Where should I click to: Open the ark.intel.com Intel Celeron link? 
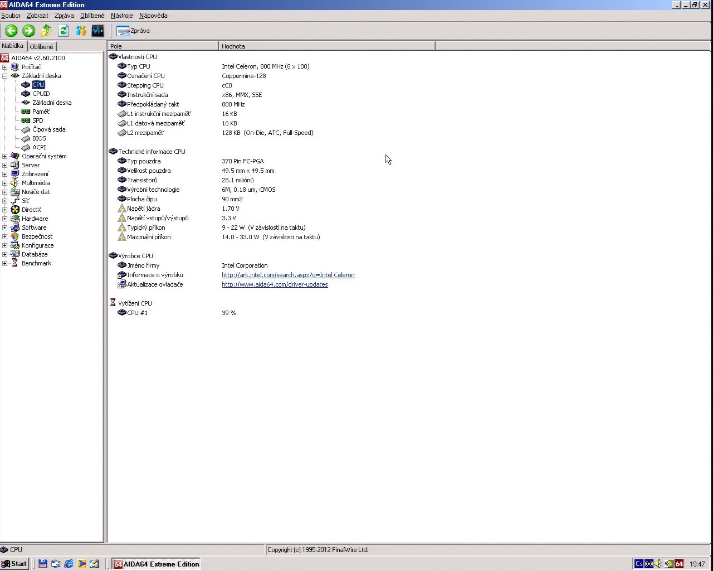(288, 275)
